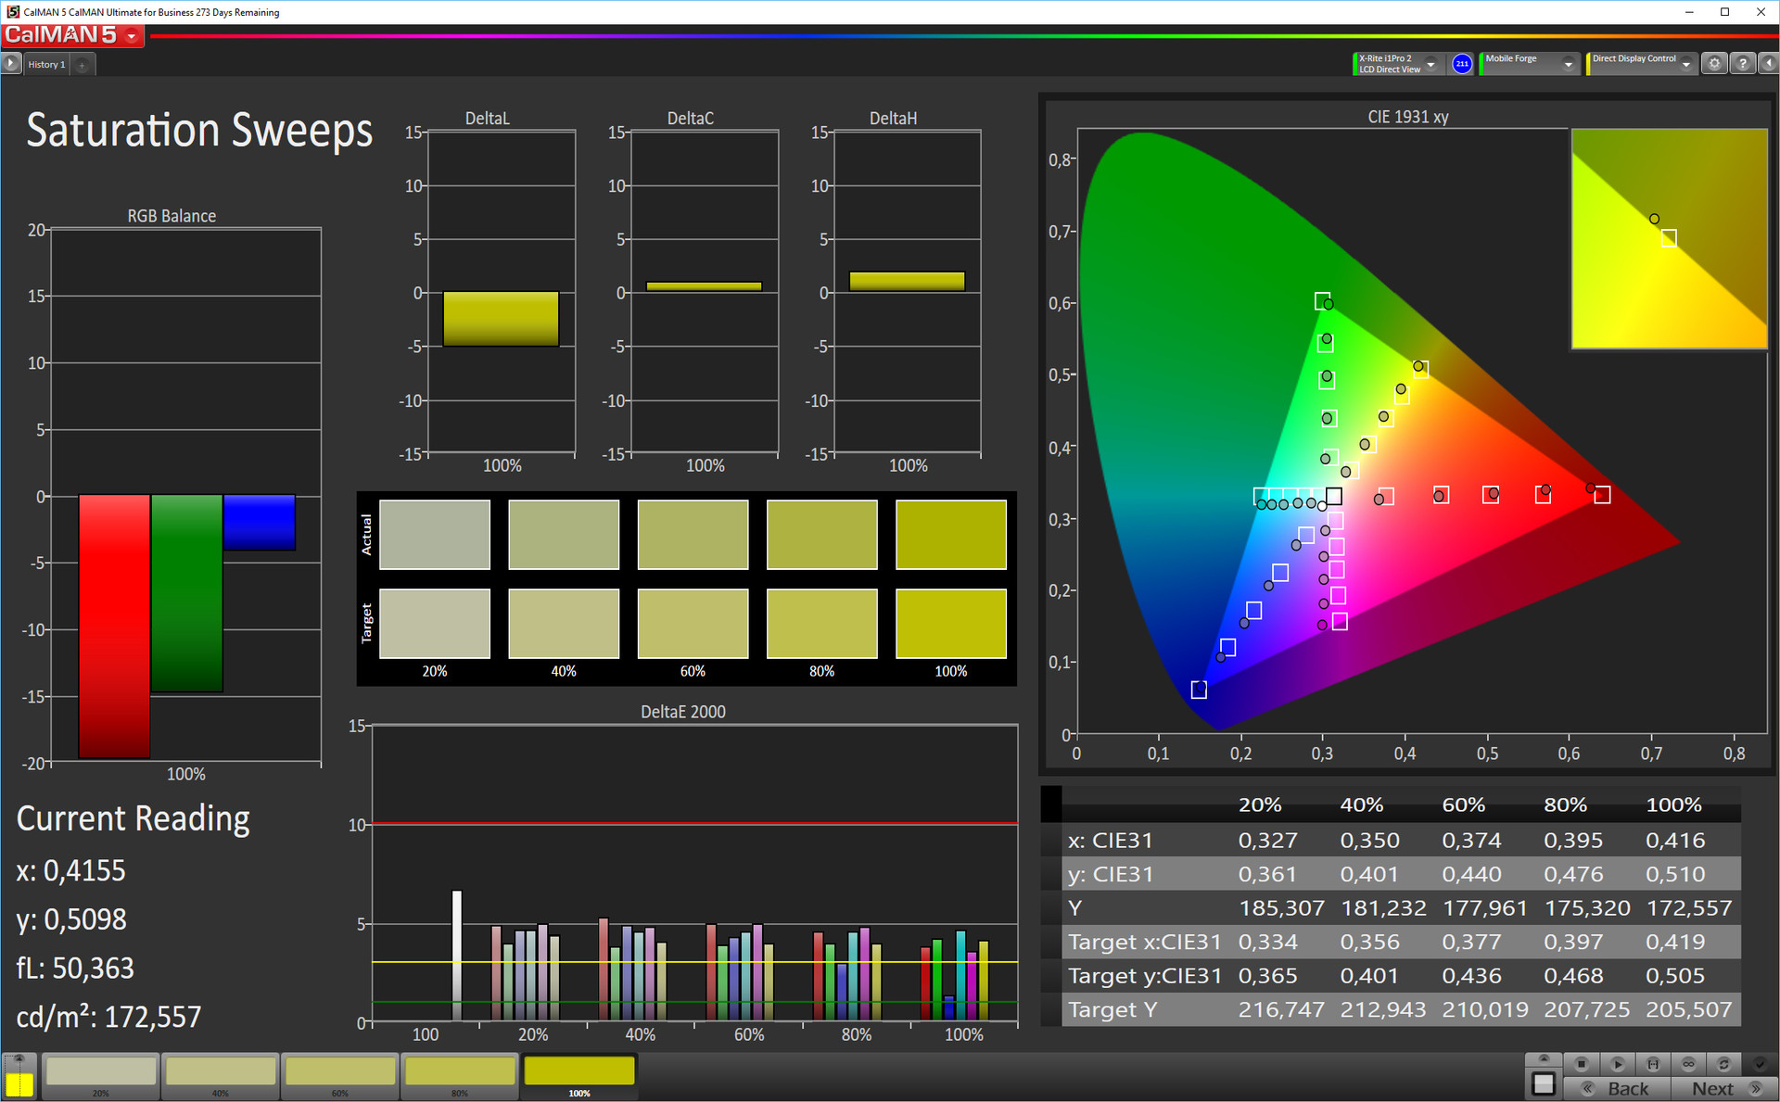Open help with the question mark icon
1780x1102 pixels.
[1743, 64]
